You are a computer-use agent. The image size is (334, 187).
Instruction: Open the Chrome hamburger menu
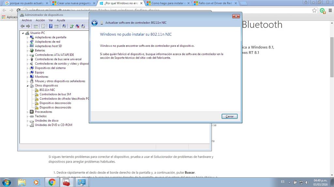[x=330, y=10]
